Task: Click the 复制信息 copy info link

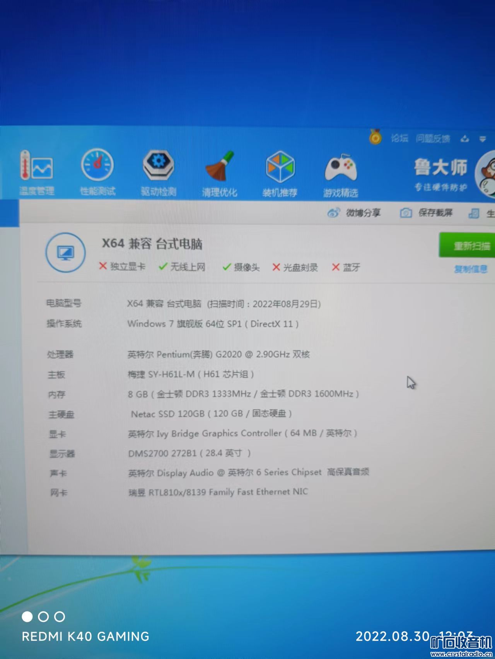Action: pyautogui.click(x=471, y=269)
